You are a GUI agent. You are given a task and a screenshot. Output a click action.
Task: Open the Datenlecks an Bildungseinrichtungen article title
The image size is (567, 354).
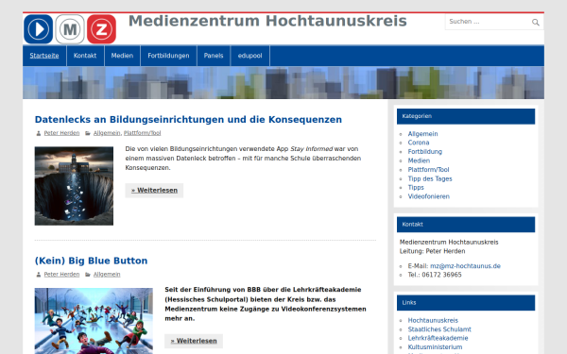(188, 120)
